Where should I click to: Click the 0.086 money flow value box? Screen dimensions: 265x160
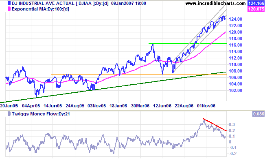258,114
